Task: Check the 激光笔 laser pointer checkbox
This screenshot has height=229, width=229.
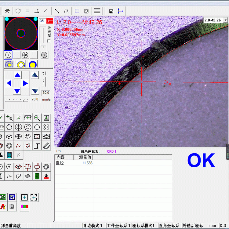Action: 49,41
